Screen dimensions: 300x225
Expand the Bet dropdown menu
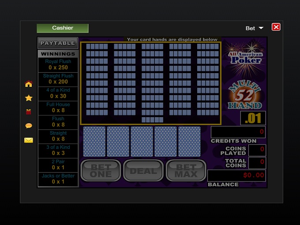point(255,28)
